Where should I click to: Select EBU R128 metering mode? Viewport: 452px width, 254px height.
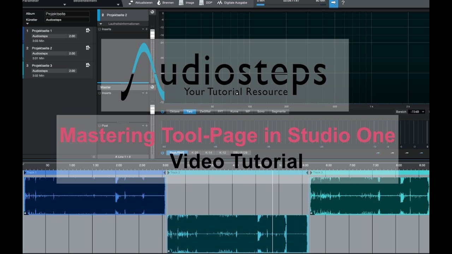pos(240,153)
